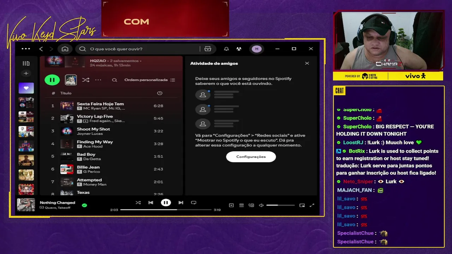Create a playlist with the plus icon
Viewport: 452px width, 254px height.
pos(26,73)
